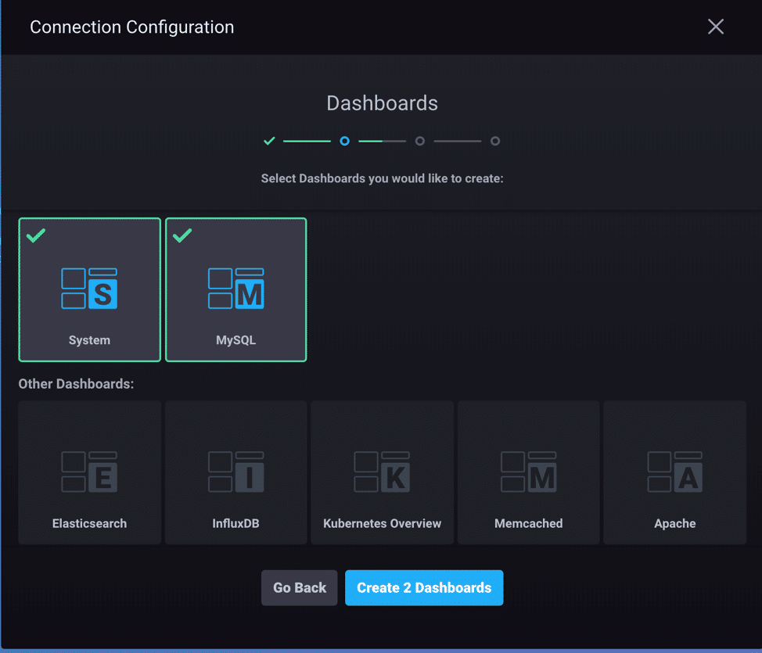Click the Kubernetes Overview label text
Viewport: 762px width, 653px height.
click(382, 524)
